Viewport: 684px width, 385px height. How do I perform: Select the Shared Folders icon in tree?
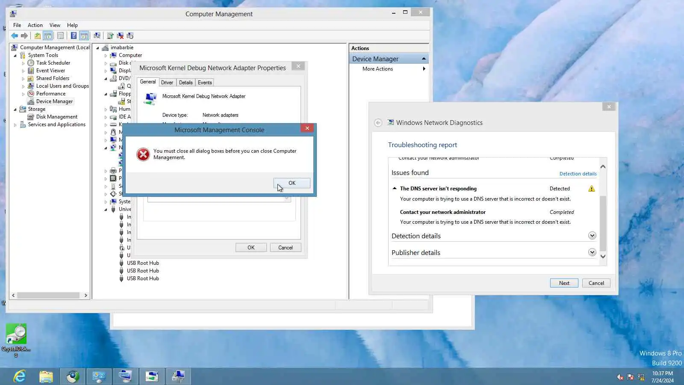[31, 78]
